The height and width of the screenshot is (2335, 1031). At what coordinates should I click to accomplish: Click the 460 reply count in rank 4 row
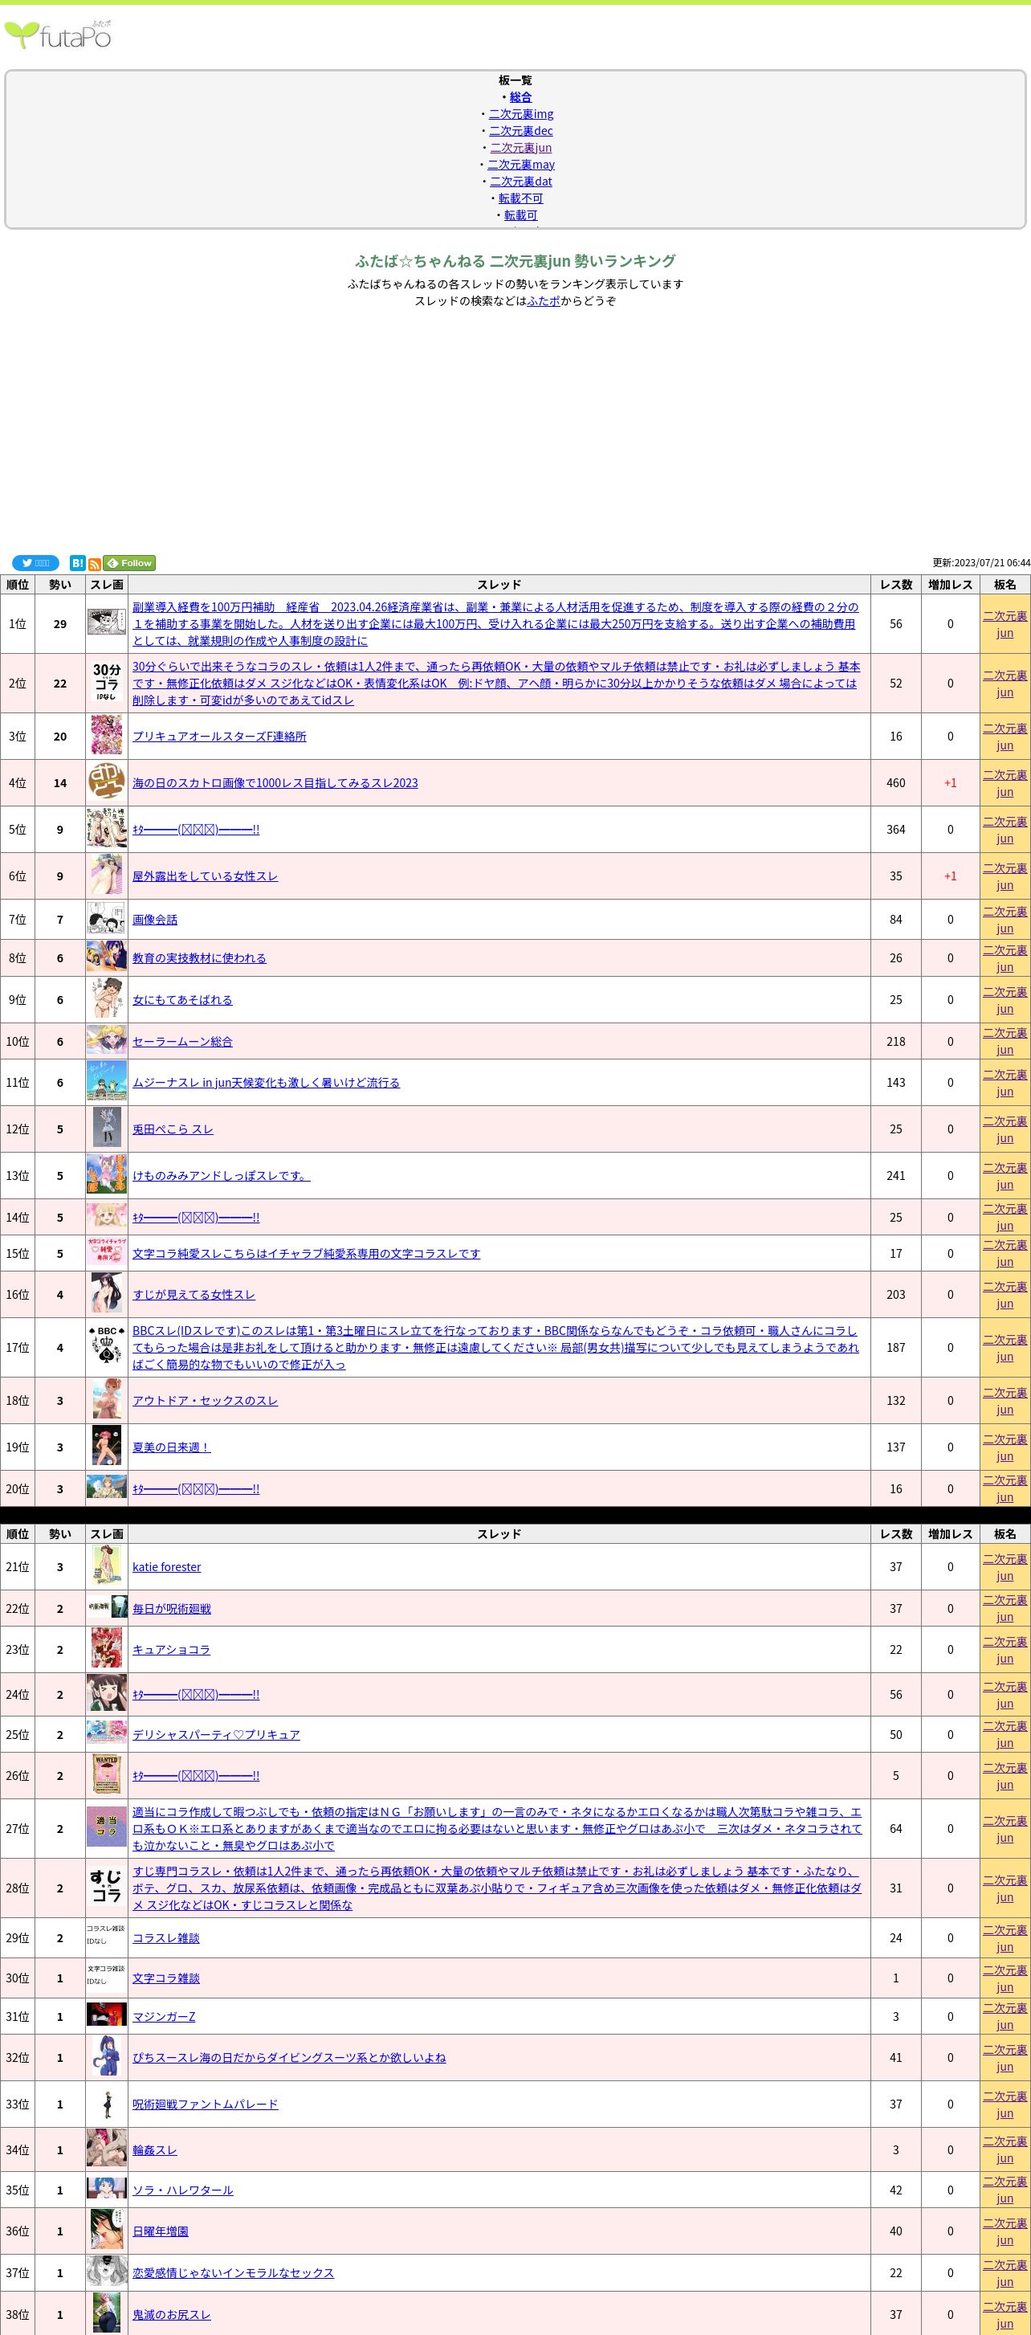[896, 782]
